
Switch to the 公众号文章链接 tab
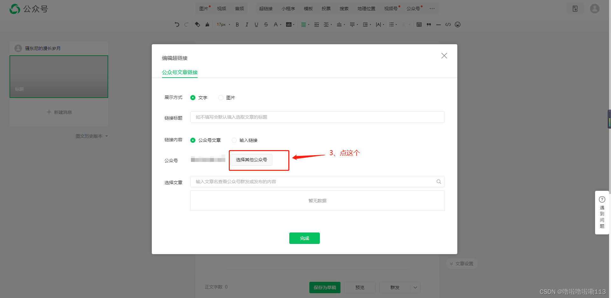(x=179, y=73)
